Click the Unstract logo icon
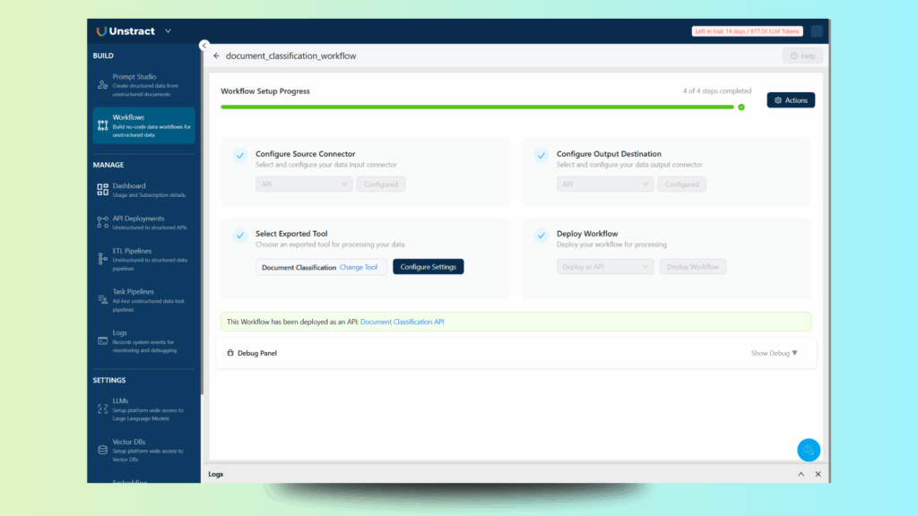Viewport: 918px width, 516px height. tap(101, 31)
